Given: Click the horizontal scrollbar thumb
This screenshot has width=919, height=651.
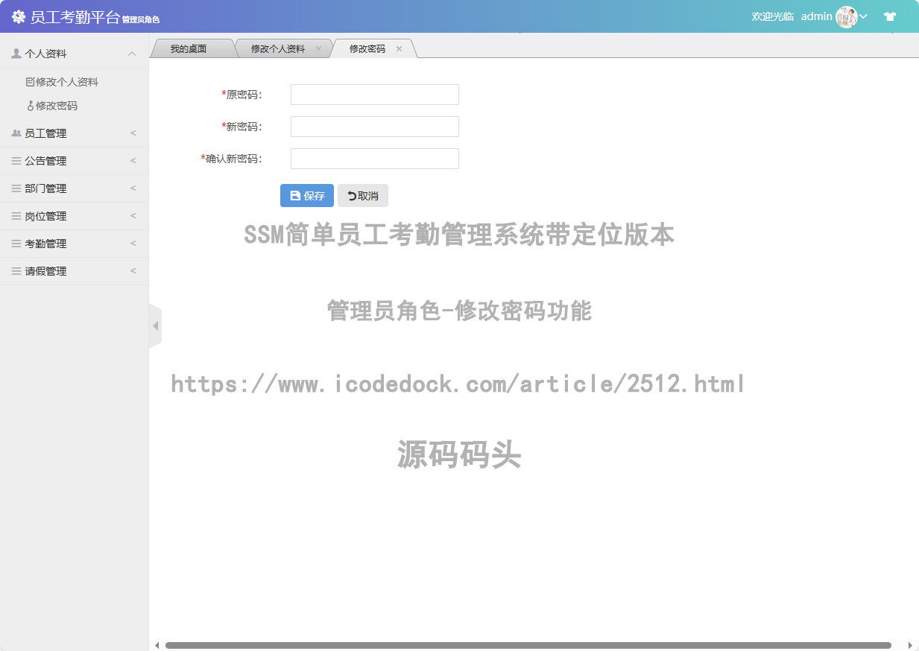Looking at the screenshot, I should tap(528, 645).
